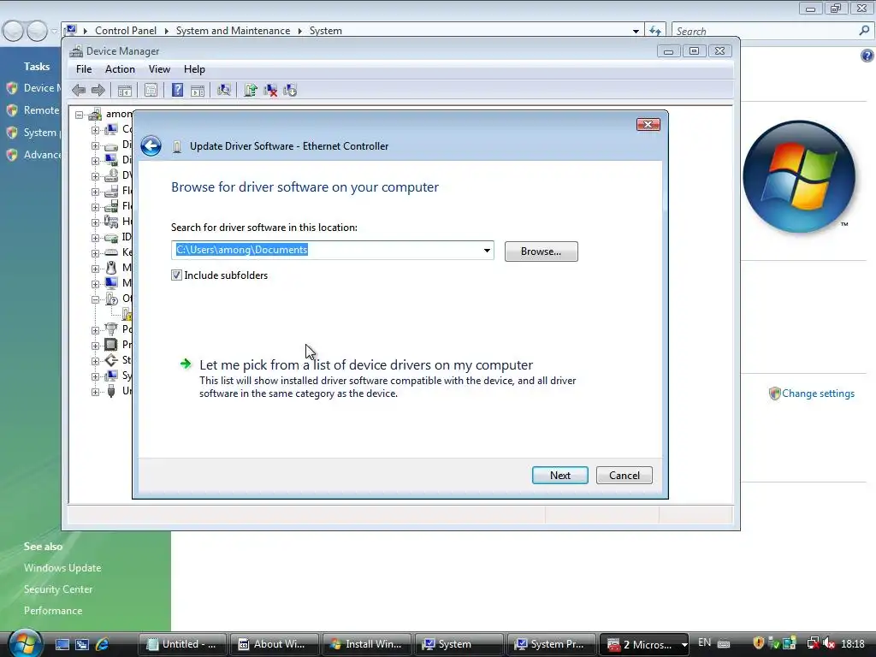Switch to the 'Untitled' taskbar window
The height and width of the screenshot is (657, 876).
click(183, 644)
